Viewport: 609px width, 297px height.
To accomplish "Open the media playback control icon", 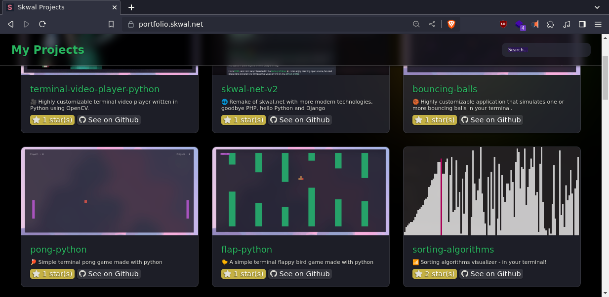I will click(x=567, y=24).
